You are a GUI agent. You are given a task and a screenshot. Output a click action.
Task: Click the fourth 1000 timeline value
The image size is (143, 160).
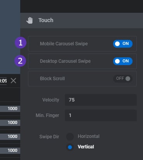click(x=12, y=150)
